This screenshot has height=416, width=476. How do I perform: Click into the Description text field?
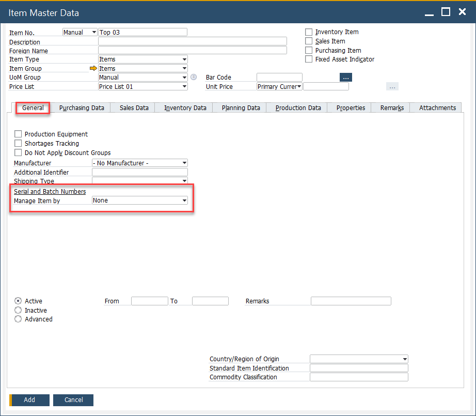click(192, 41)
